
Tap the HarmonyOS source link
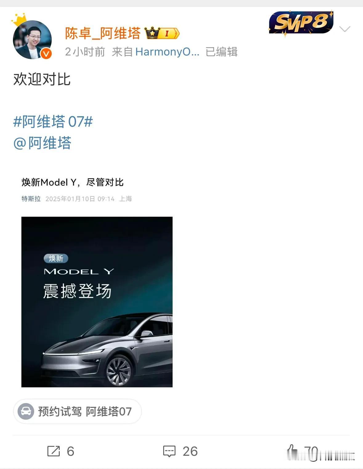(167, 52)
